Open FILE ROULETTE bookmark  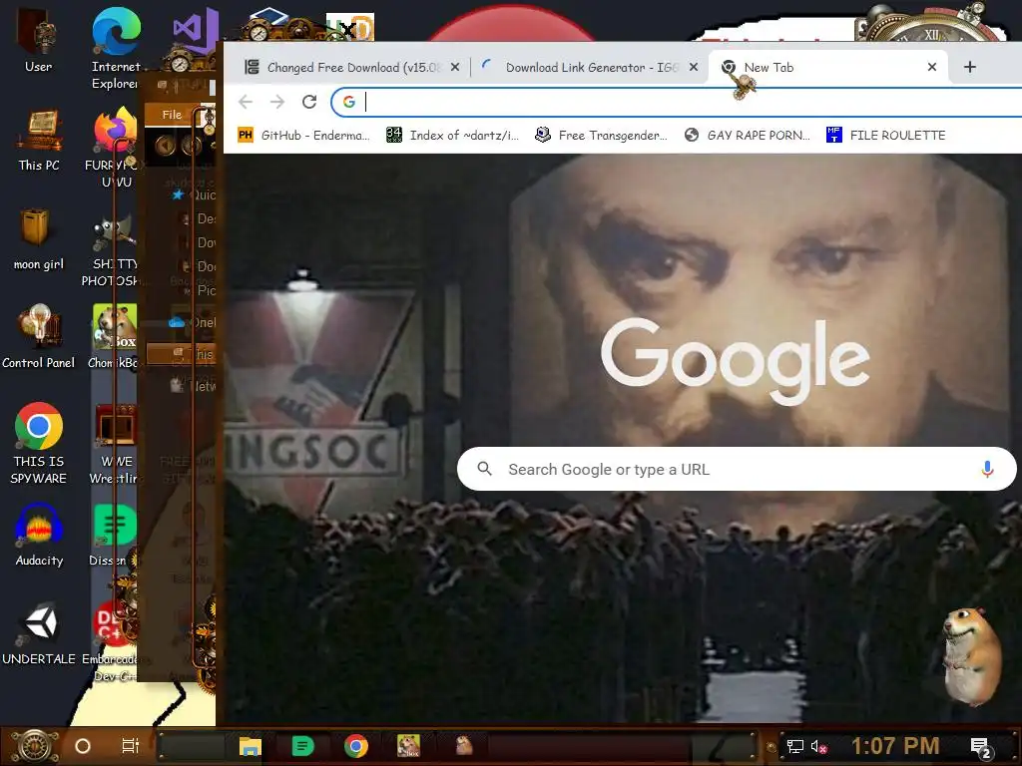(x=885, y=135)
